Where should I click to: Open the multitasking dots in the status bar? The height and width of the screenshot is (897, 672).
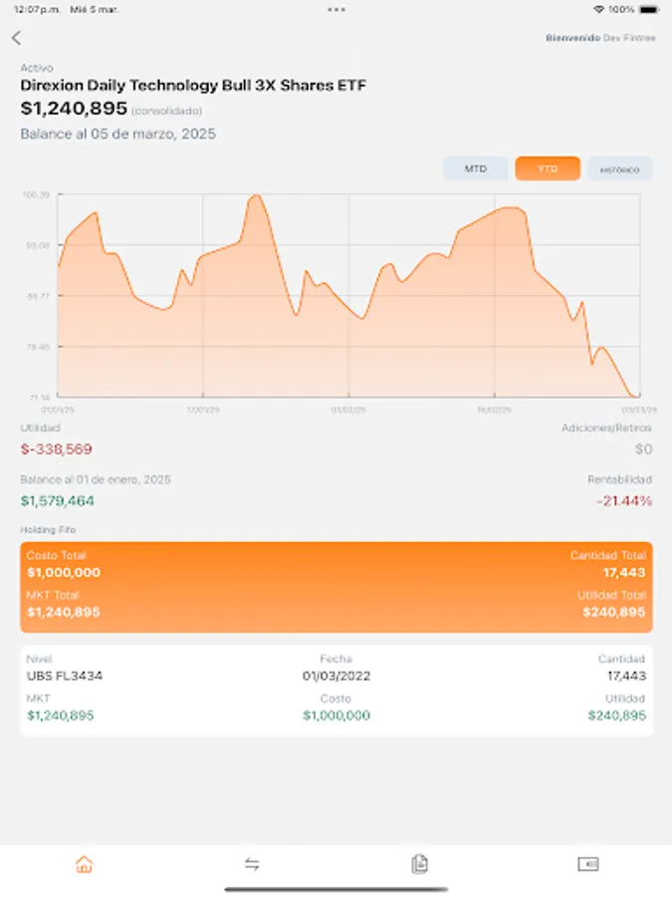336,9
